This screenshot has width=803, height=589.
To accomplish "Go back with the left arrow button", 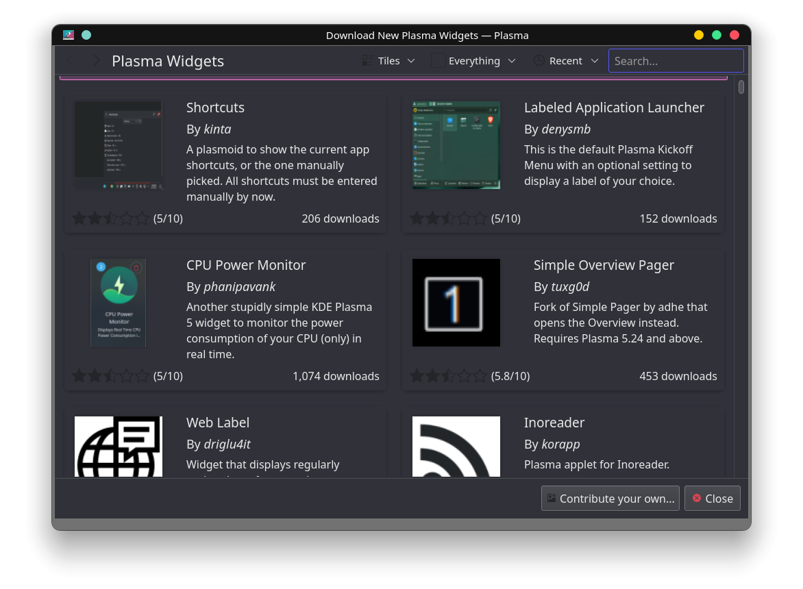I will (71, 61).
